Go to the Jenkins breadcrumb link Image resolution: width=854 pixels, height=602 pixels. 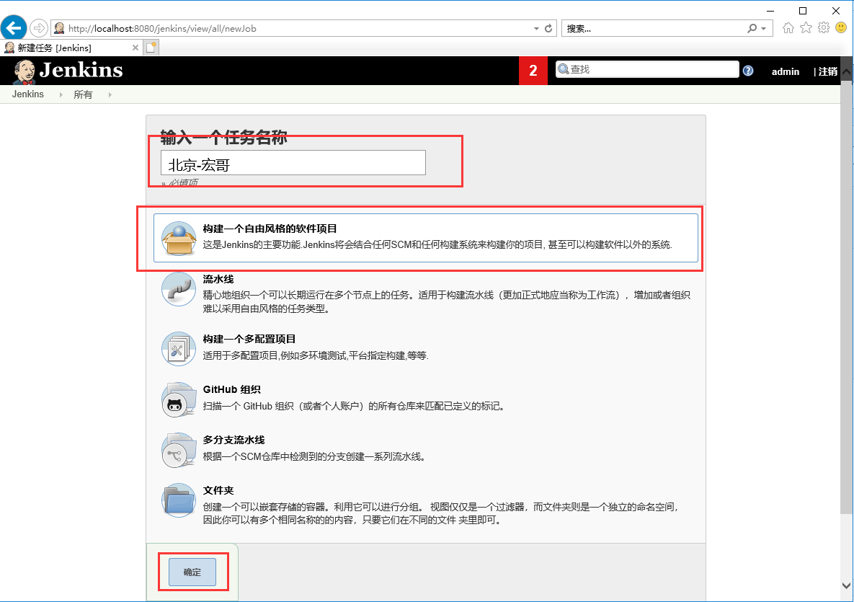[28, 94]
